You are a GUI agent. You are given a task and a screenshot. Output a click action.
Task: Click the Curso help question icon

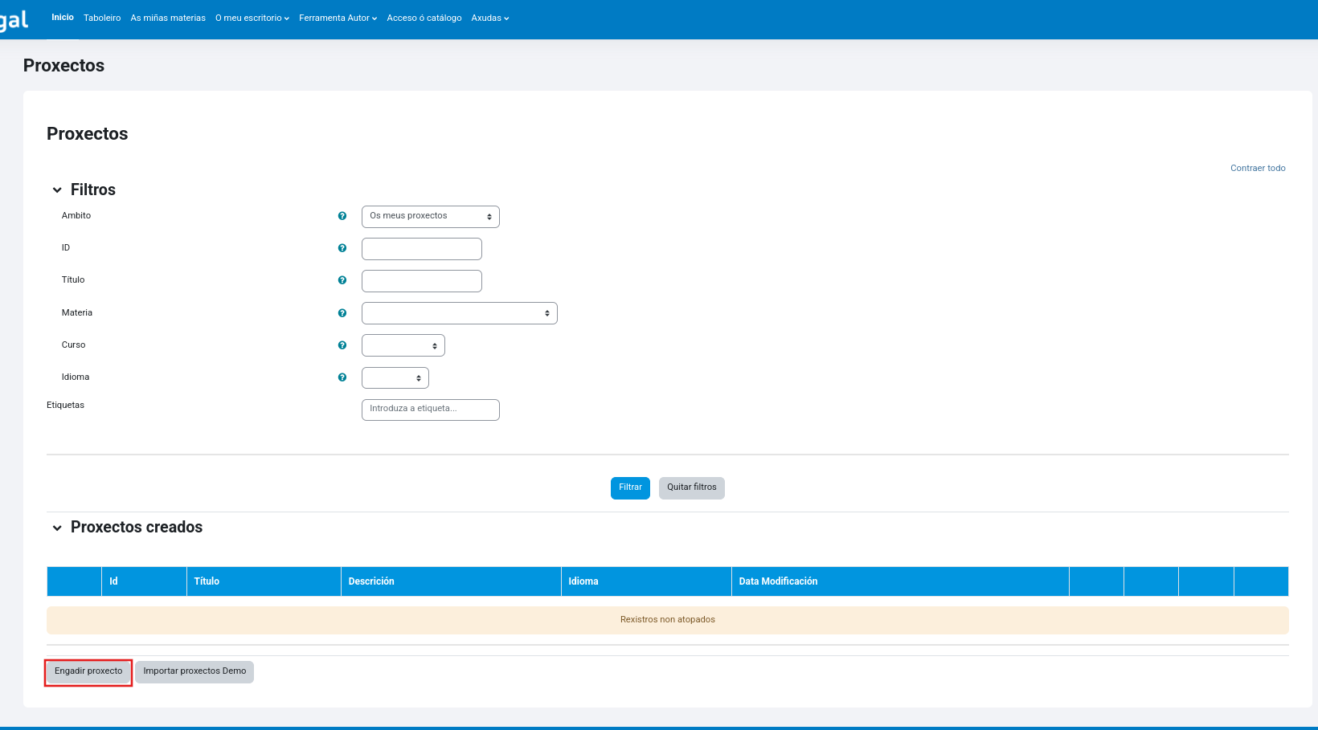coord(342,345)
